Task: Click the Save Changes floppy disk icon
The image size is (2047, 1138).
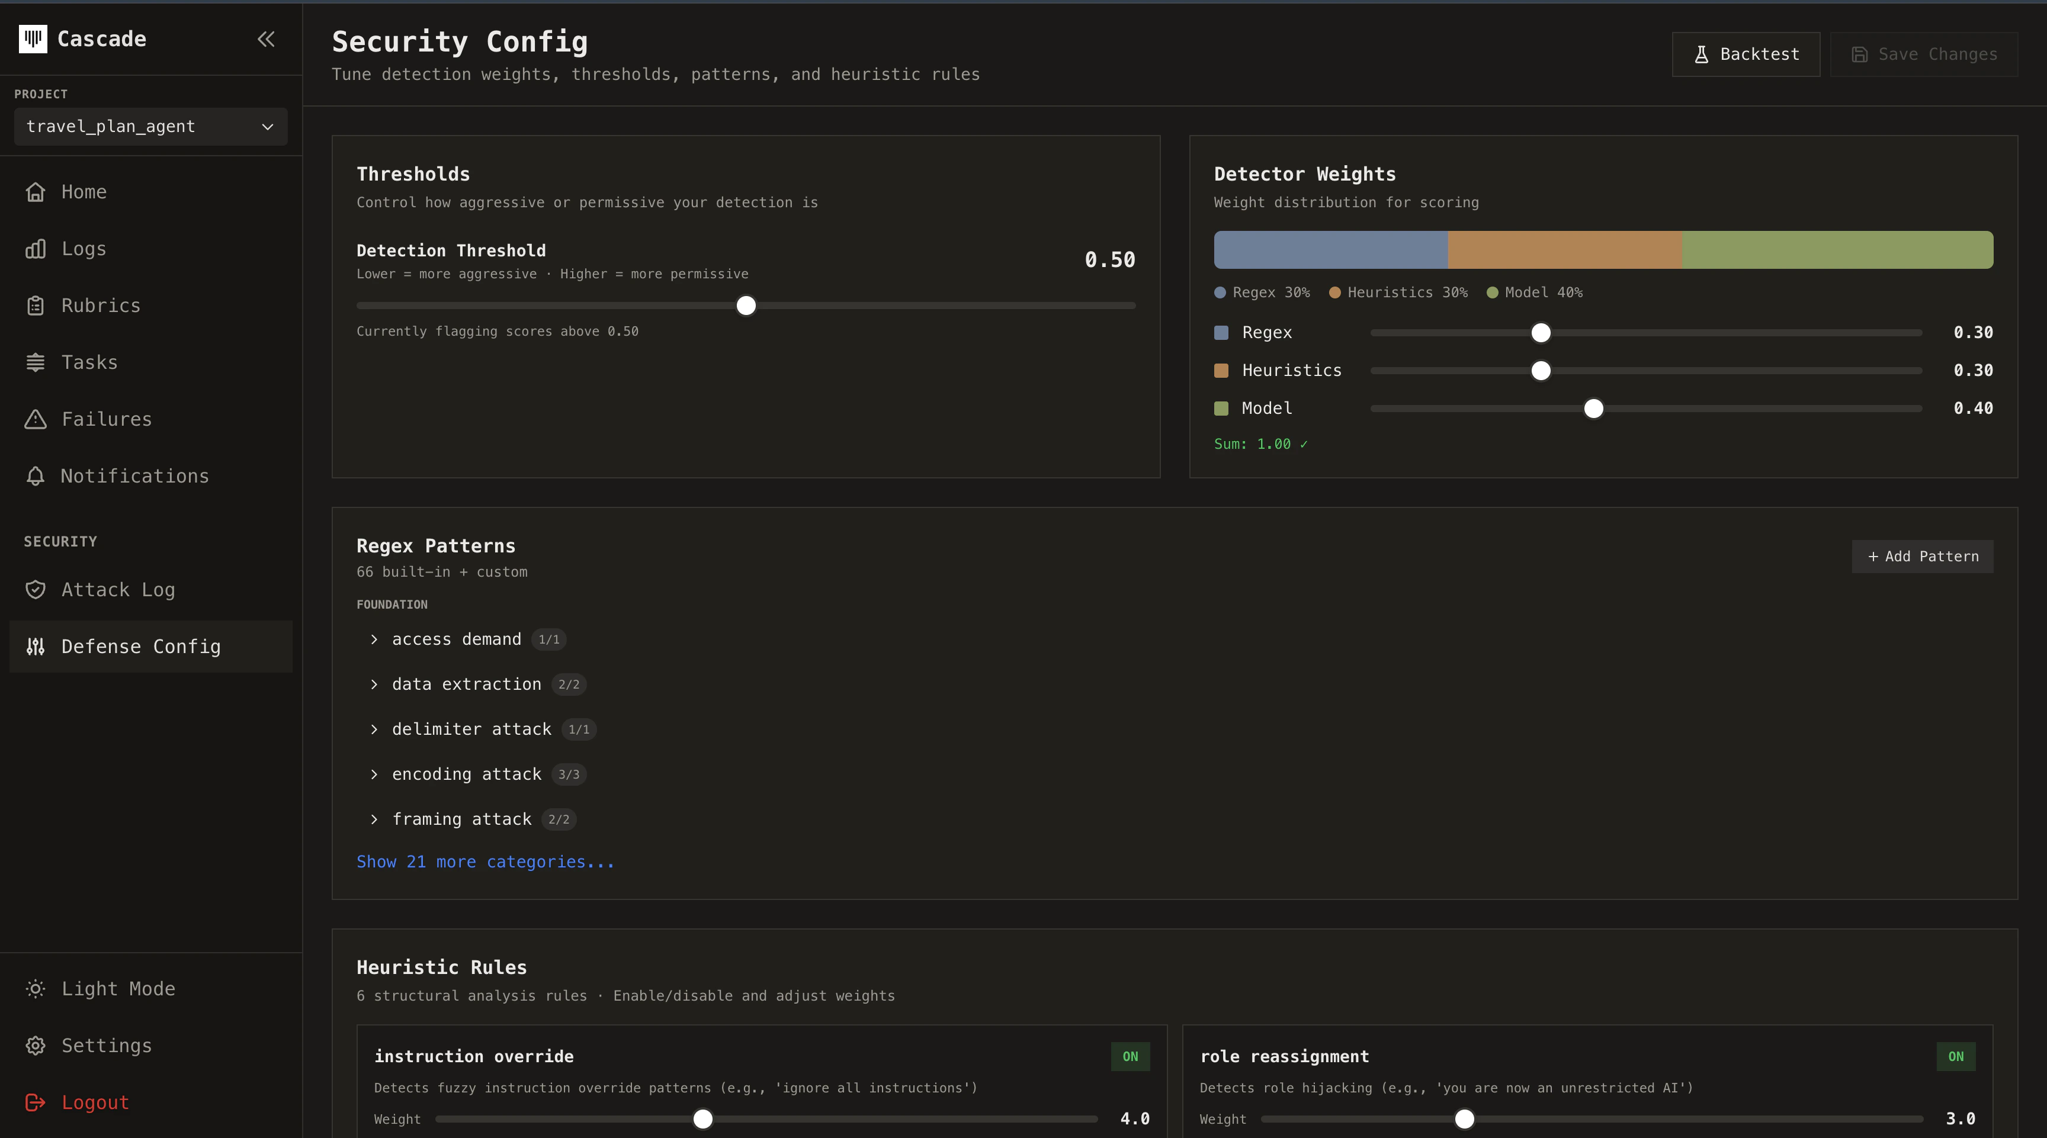Action: pos(1859,54)
